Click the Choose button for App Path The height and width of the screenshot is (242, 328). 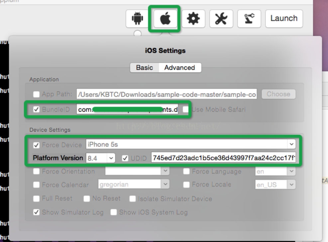(x=278, y=94)
